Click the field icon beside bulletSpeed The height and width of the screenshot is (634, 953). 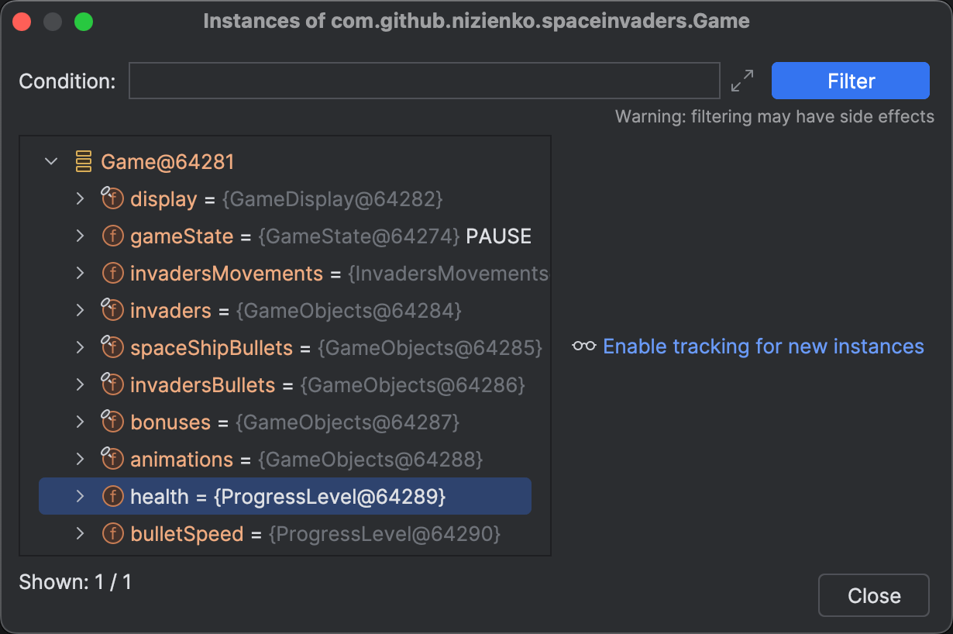pos(113,534)
